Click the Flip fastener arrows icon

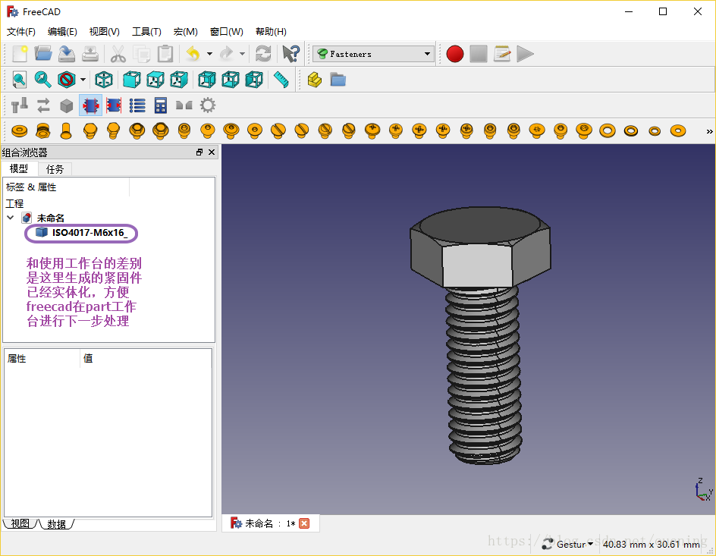43,105
